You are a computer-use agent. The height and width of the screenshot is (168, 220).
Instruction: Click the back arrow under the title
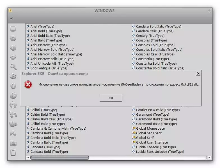pos(11,18)
